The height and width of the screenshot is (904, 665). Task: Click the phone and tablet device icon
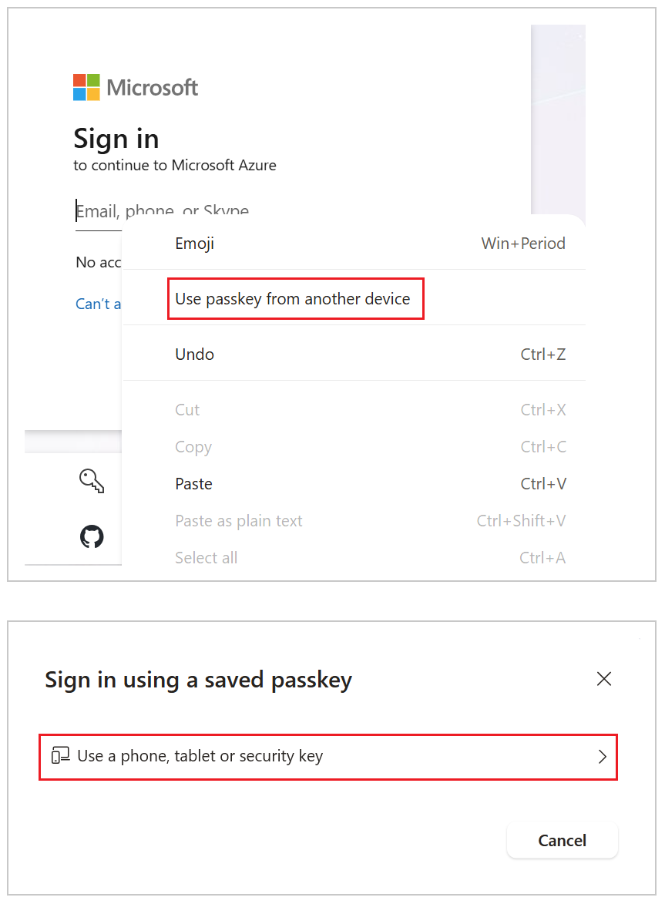pos(61,755)
